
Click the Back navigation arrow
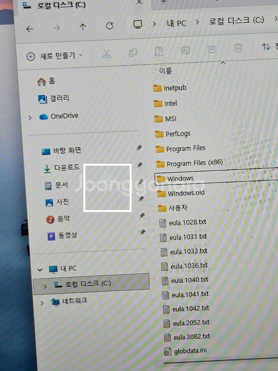[30, 29]
